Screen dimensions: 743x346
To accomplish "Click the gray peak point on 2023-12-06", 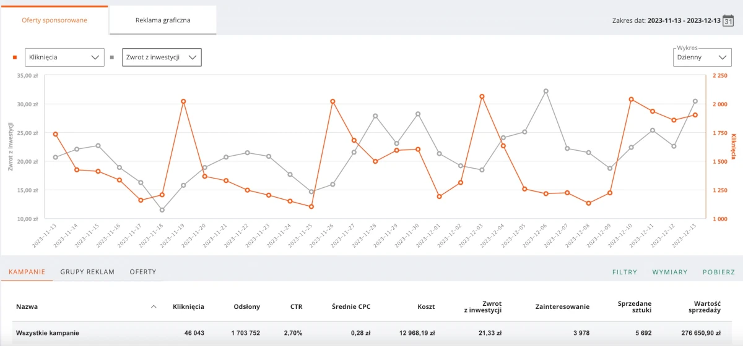I will 546,91.
